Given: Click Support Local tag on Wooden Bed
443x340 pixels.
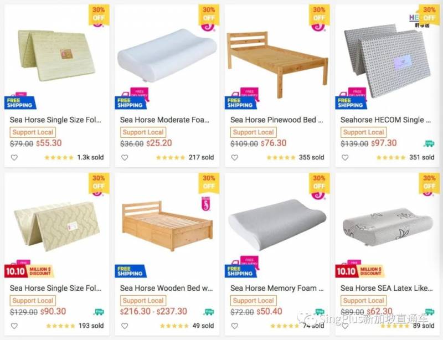Looking at the screenshot, I should (143, 301).
